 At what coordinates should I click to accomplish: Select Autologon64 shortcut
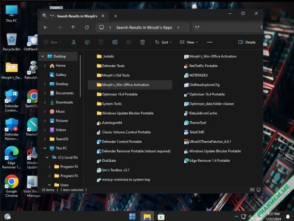[x=109, y=123]
